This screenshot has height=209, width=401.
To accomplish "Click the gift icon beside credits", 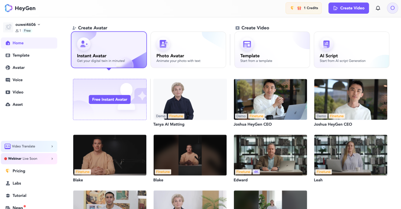I will 299,8.
